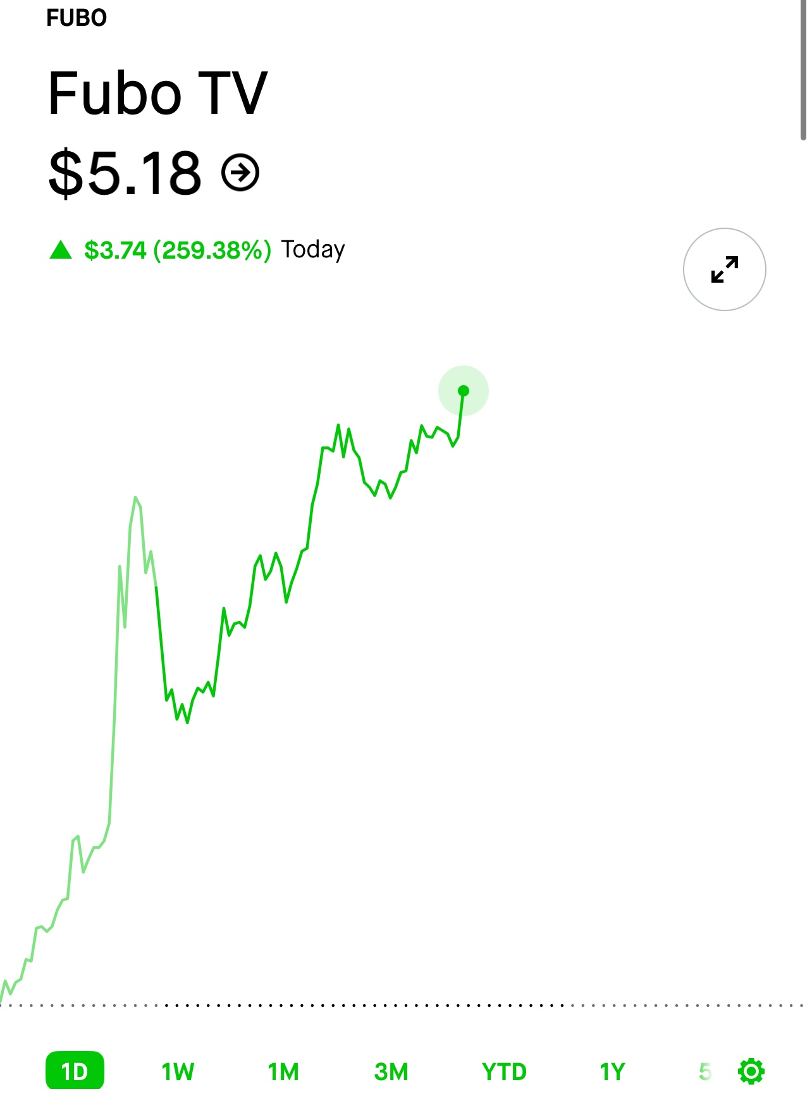Image resolution: width=812 pixels, height=1101 pixels.
Task: Switch to 3M chart view
Action: click(x=391, y=1071)
